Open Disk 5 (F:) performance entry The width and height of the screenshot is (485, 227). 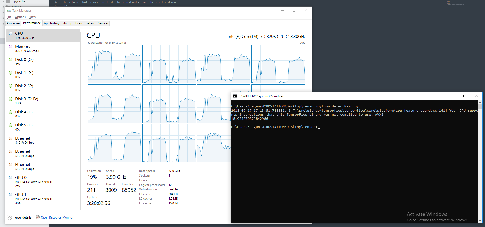point(43,127)
